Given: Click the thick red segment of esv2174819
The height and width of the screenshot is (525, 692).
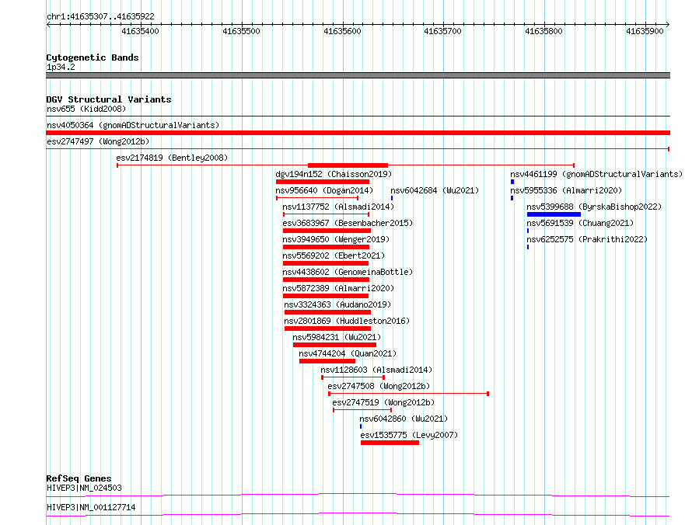Looking at the screenshot, I should (348, 165).
